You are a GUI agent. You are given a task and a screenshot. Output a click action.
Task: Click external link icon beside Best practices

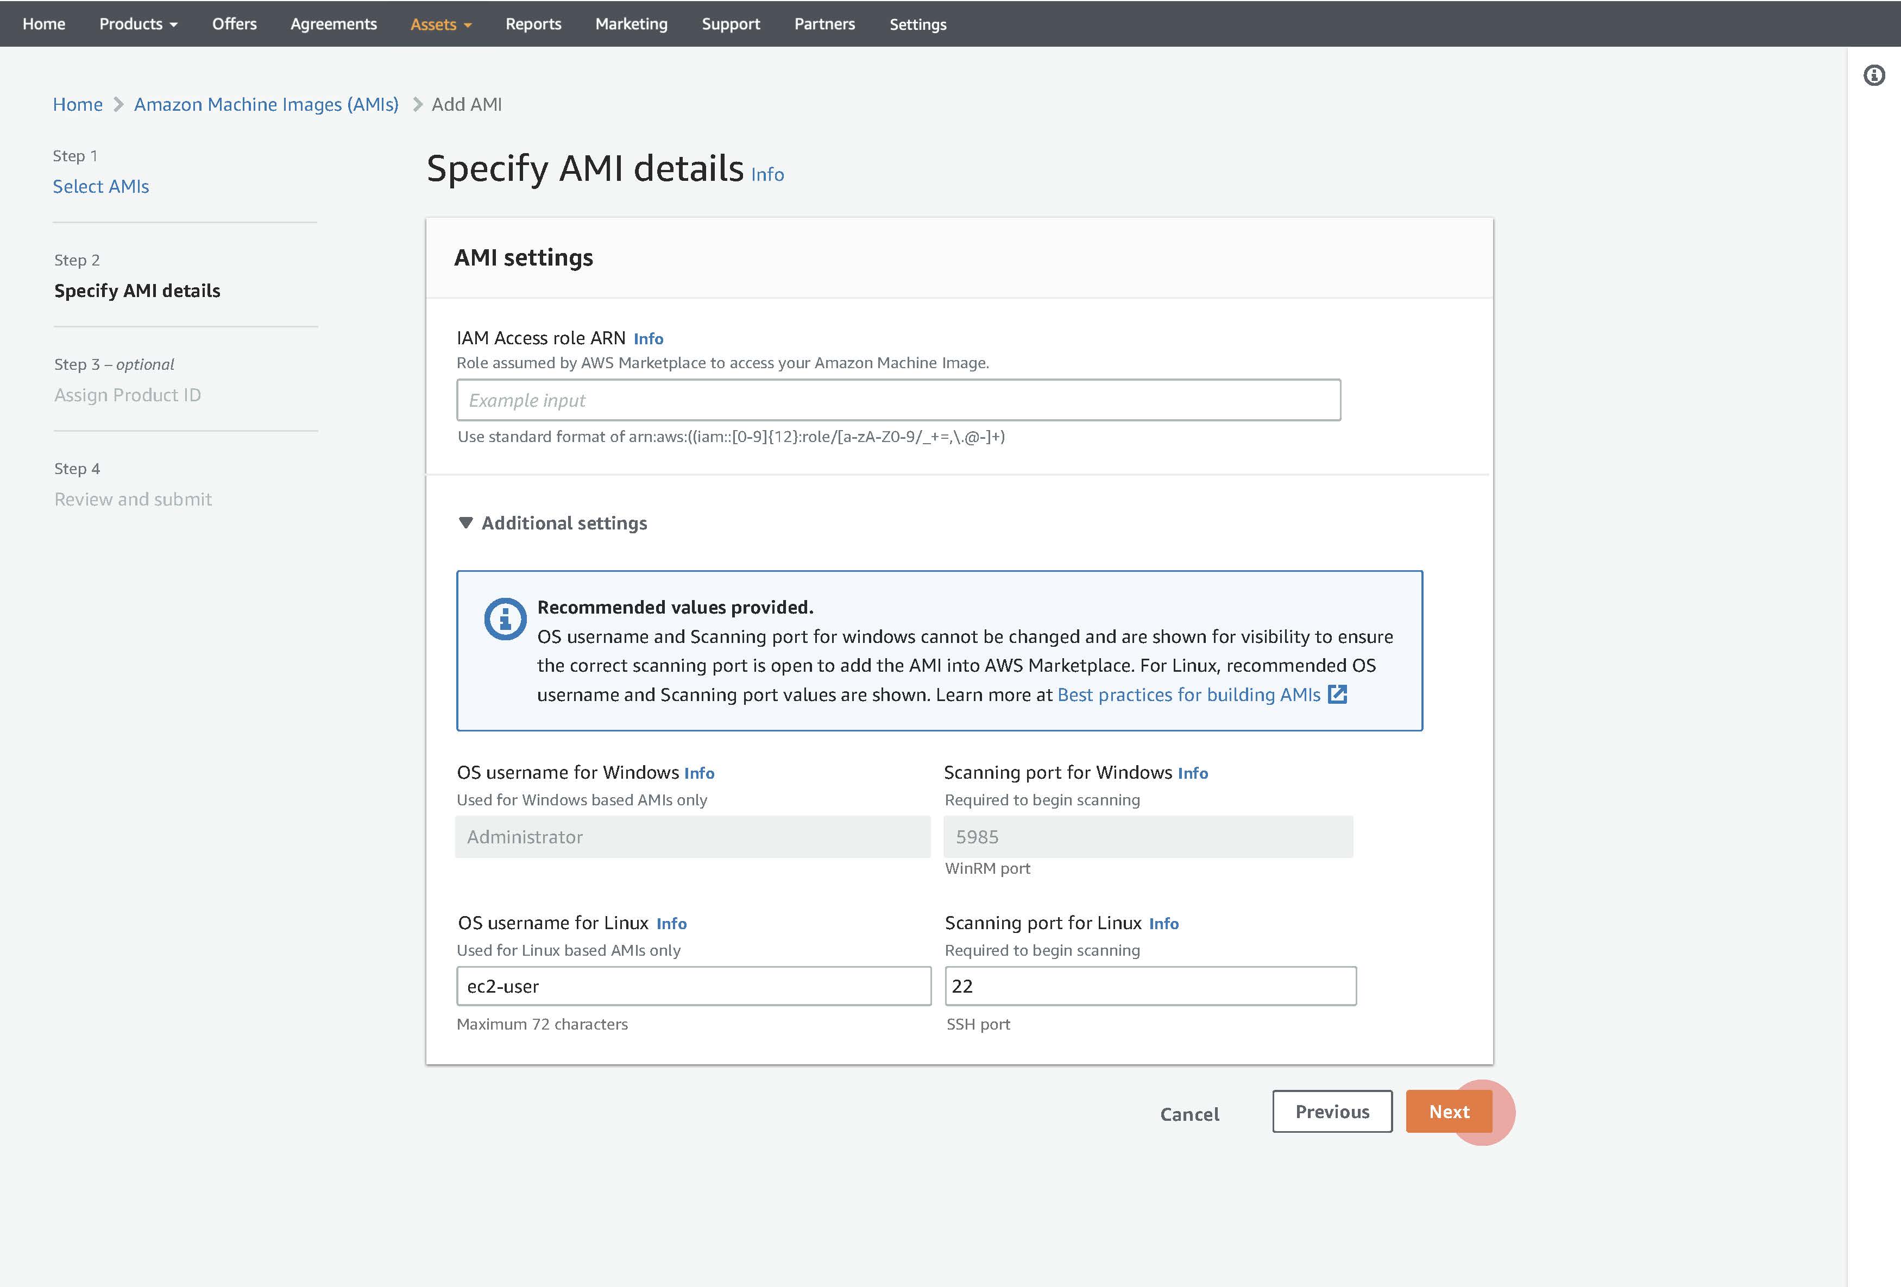(x=1337, y=694)
